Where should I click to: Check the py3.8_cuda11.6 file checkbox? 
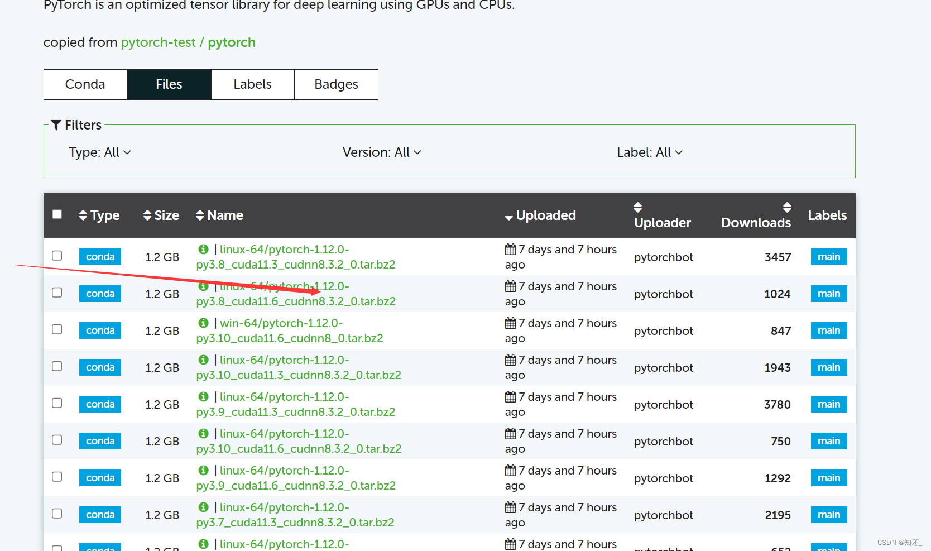pyautogui.click(x=57, y=293)
